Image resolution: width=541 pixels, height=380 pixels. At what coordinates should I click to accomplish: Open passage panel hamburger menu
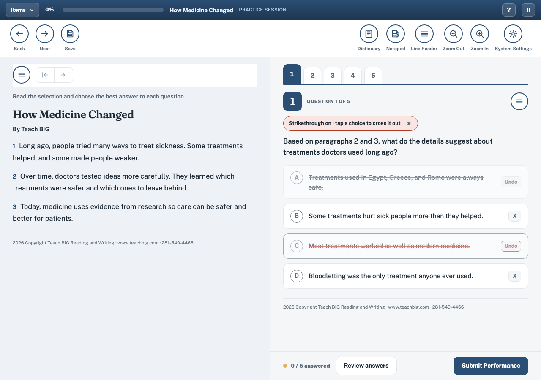22,75
